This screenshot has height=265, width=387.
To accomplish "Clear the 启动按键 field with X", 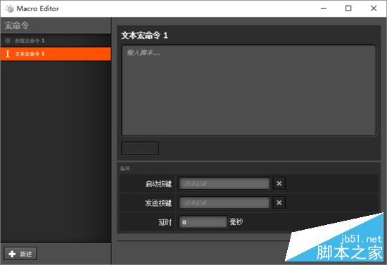I will click(279, 183).
